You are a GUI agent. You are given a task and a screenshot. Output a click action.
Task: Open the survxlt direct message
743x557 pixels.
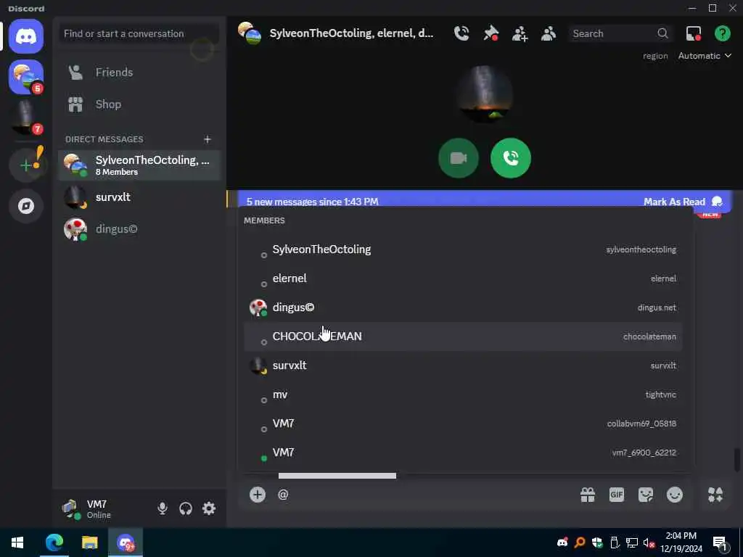point(139,197)
